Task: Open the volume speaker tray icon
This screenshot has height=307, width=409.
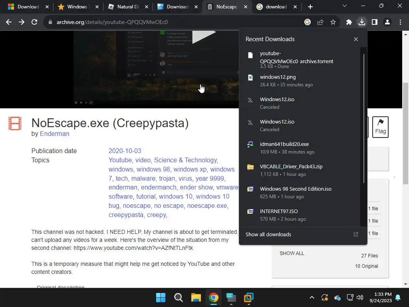Action: point(360,297)
